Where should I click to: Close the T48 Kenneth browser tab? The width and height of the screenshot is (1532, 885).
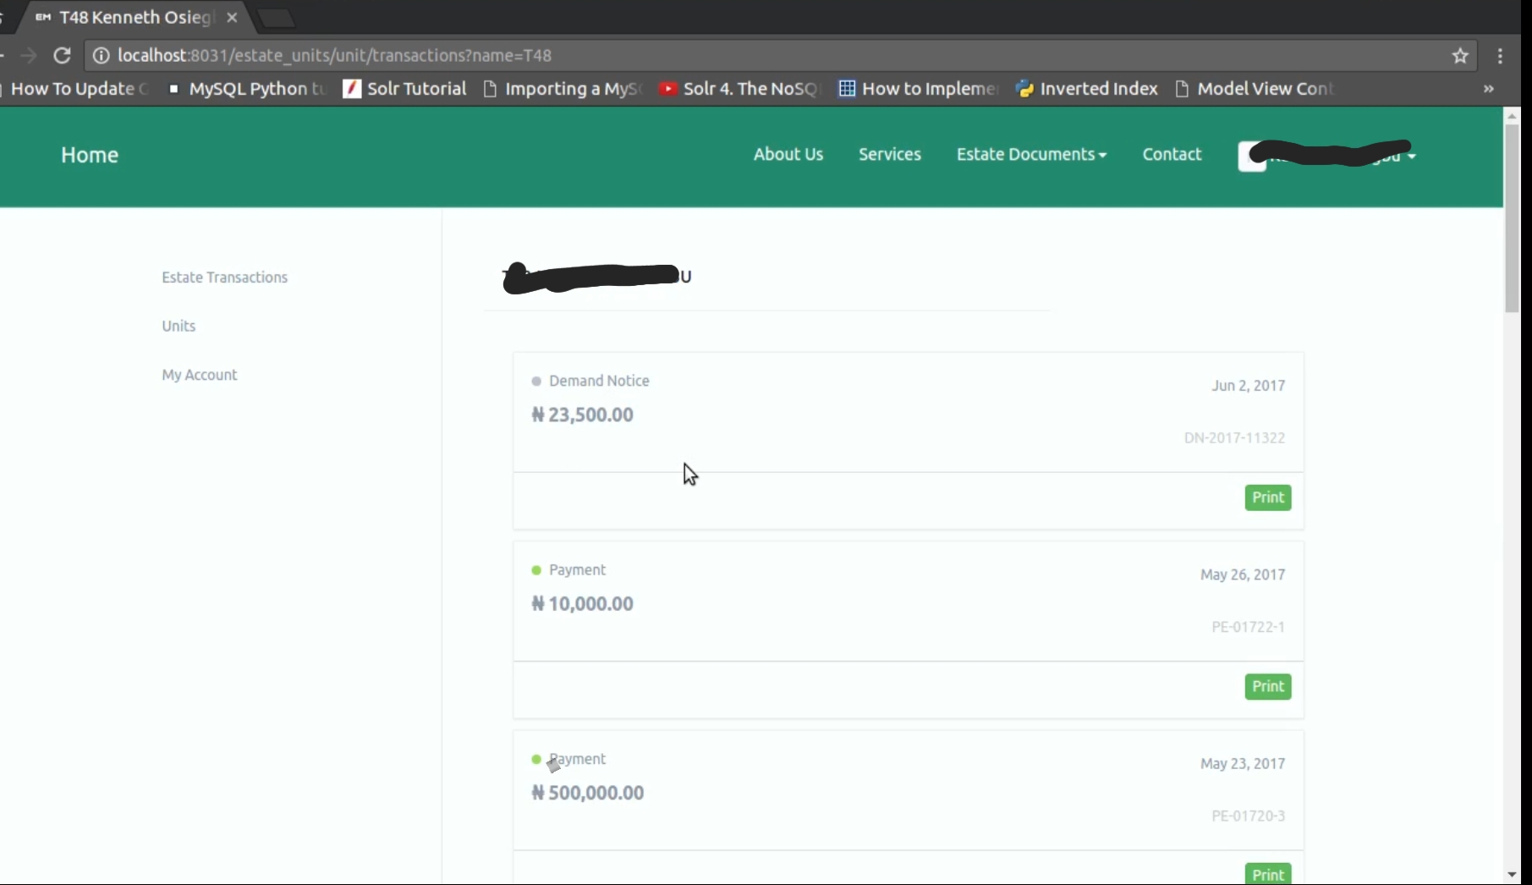pos(232,17)
